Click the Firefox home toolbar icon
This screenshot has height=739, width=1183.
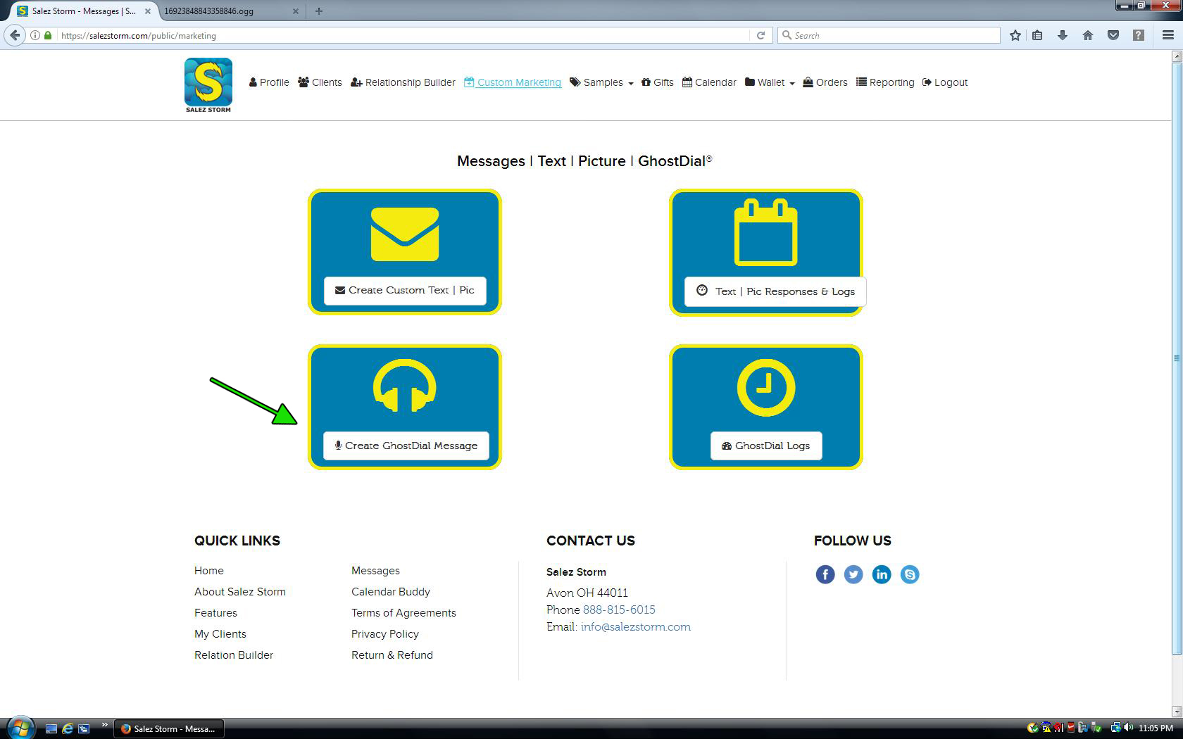[x=1088, y=35]
